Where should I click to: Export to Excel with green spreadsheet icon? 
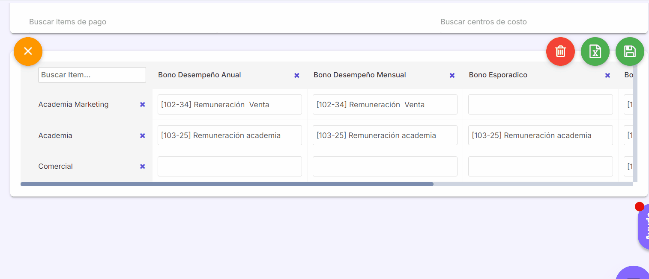click(x=595, y=51)
